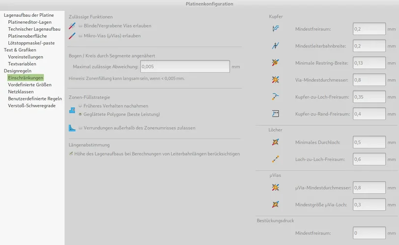Click the Hinweis Zonenfüllung note text

pyautogui.click(x=126, y=78)
